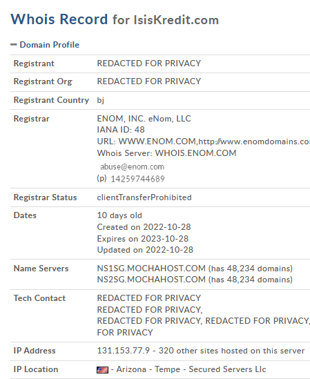
Task: Click the Dates row label
Action: [x=25, y=215]
